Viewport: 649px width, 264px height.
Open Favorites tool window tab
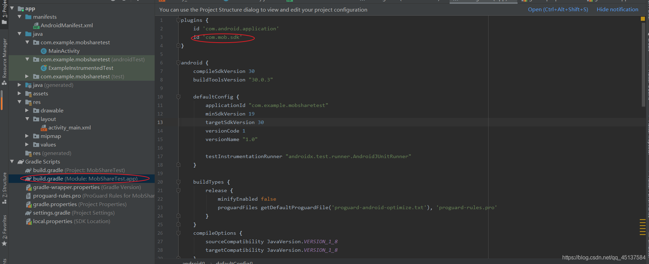pos(4,230)
